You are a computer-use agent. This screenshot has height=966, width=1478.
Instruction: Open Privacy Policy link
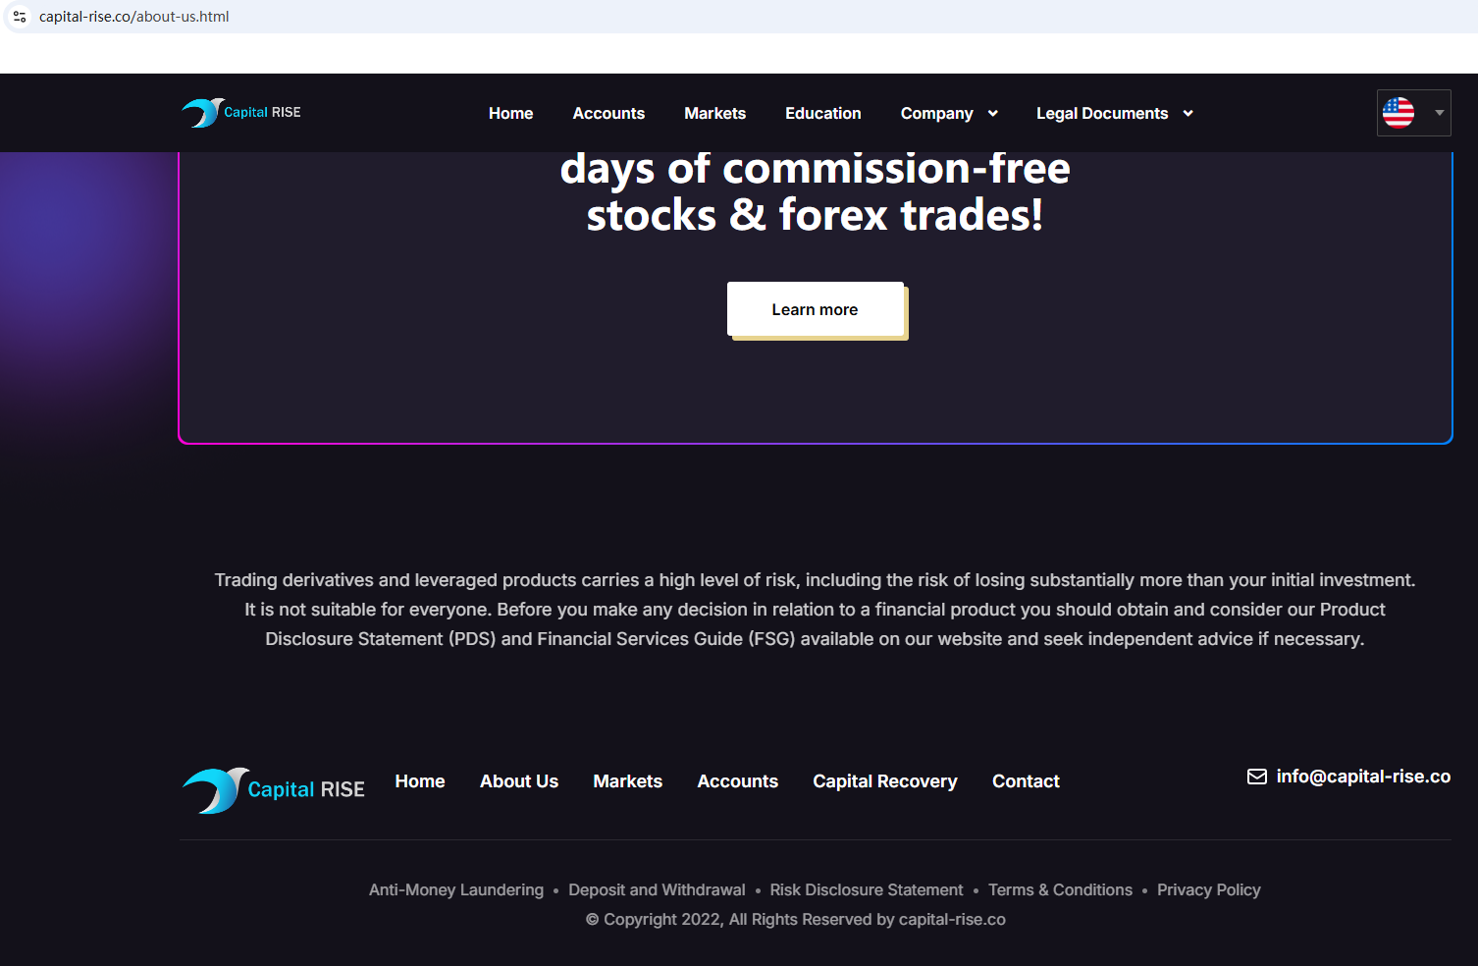pos(1209,890)
